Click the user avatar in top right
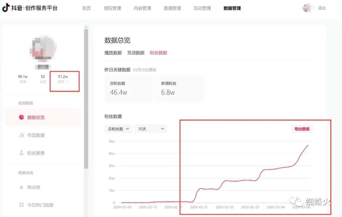 click(306, 8)
